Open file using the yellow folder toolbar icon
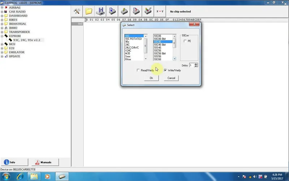The height and width of the screenshot is (181, 289). 89,11
